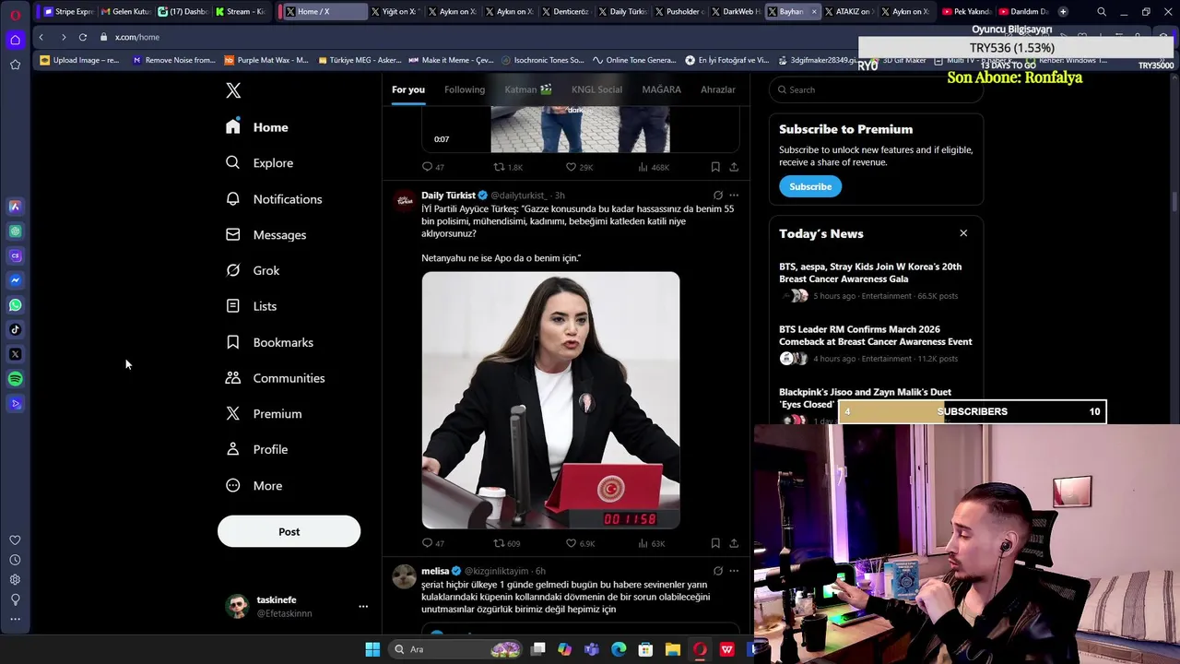Open the Ahrazlar timeline tab
Screen dimensions: 1180x664
[x=718, y=89]
